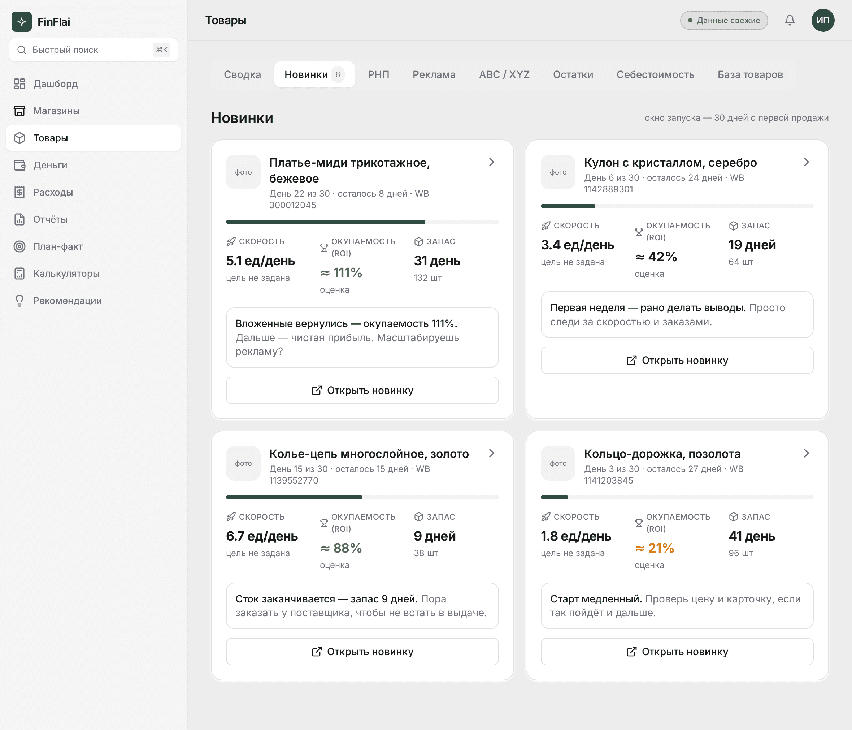The image size is (852, 730).
Task: Open Рекомендации in the sidebar
Action: tap(94, 301)
